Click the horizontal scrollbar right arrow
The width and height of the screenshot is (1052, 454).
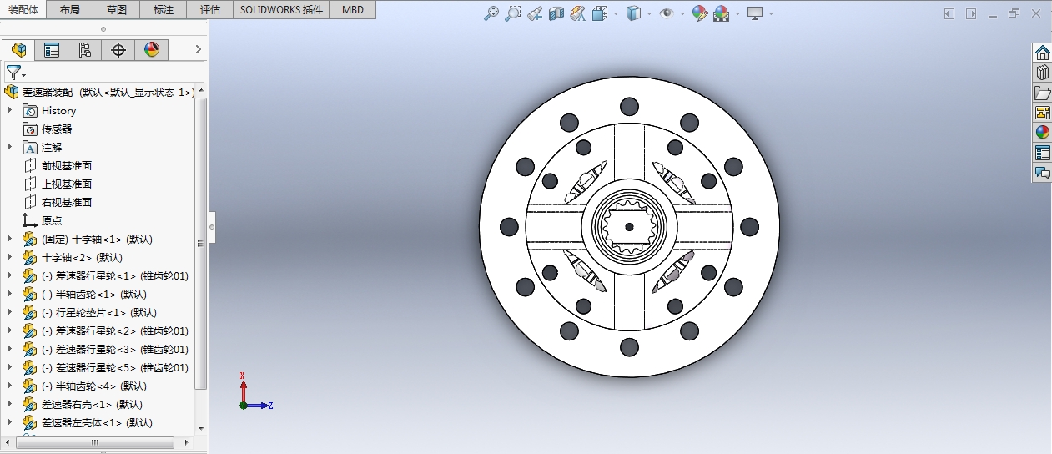tap(187, 443)
